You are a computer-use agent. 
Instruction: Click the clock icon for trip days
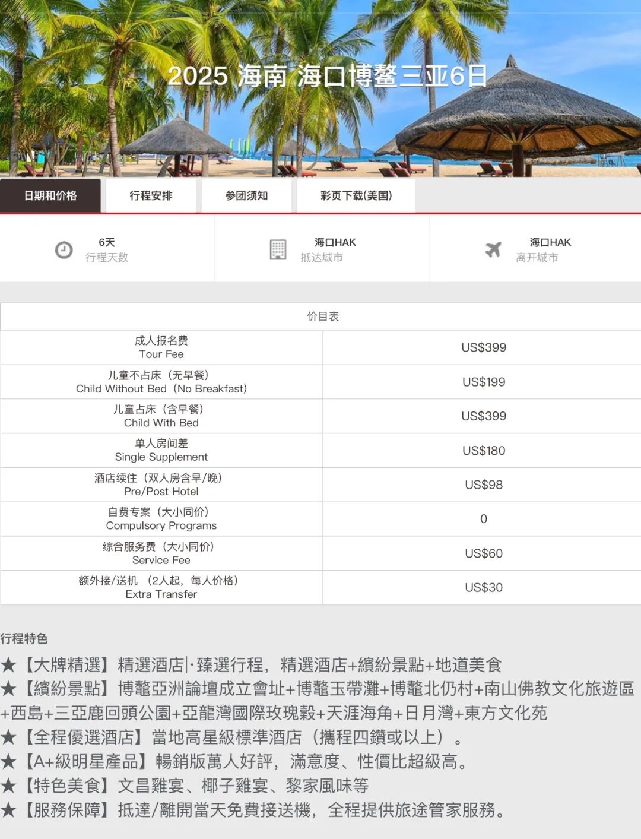point(64,250)
